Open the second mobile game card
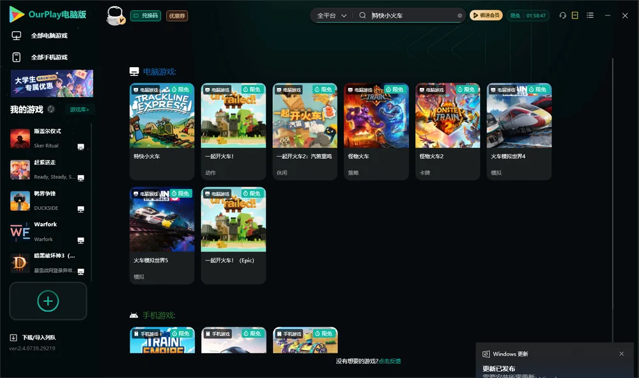639x378 pixels. click(233, 340)
